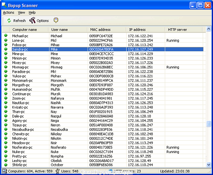Screen dimensions: 213x175
Task: Click Running status for Mixmag-pc
Action: (x=173, y=67)
